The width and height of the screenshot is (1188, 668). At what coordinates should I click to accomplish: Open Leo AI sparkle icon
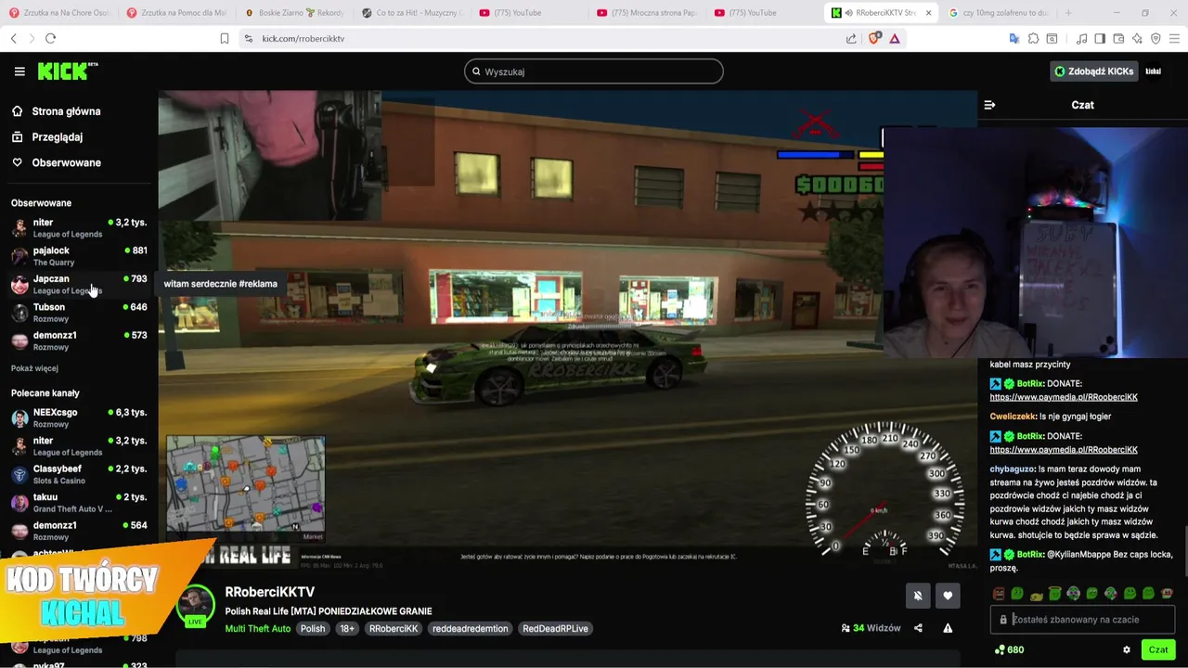[x=1137, y=38]
